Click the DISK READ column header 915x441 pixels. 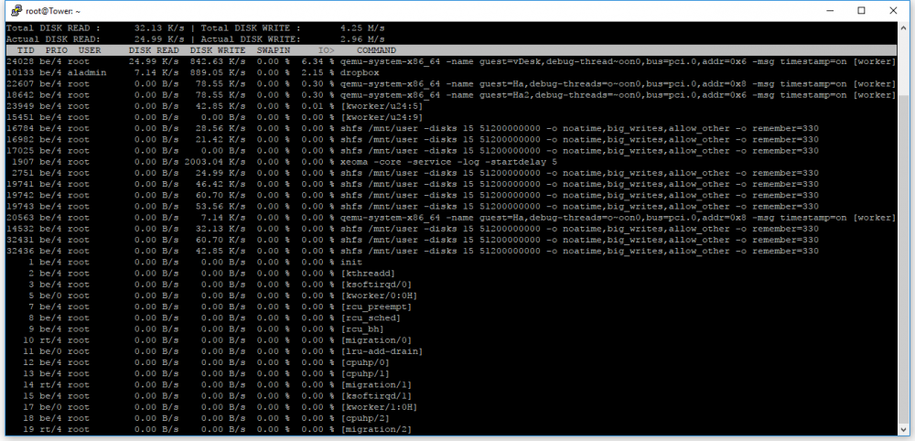(154, 50)
